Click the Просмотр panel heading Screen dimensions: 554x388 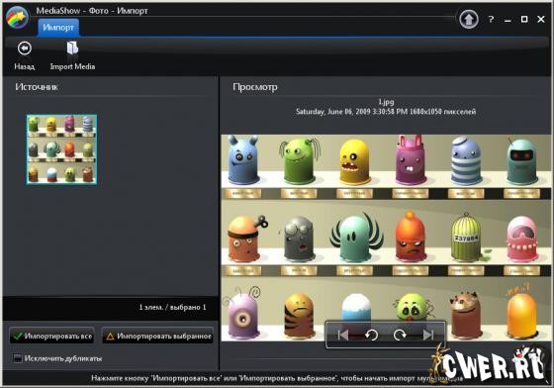click(x=255, y=87)
